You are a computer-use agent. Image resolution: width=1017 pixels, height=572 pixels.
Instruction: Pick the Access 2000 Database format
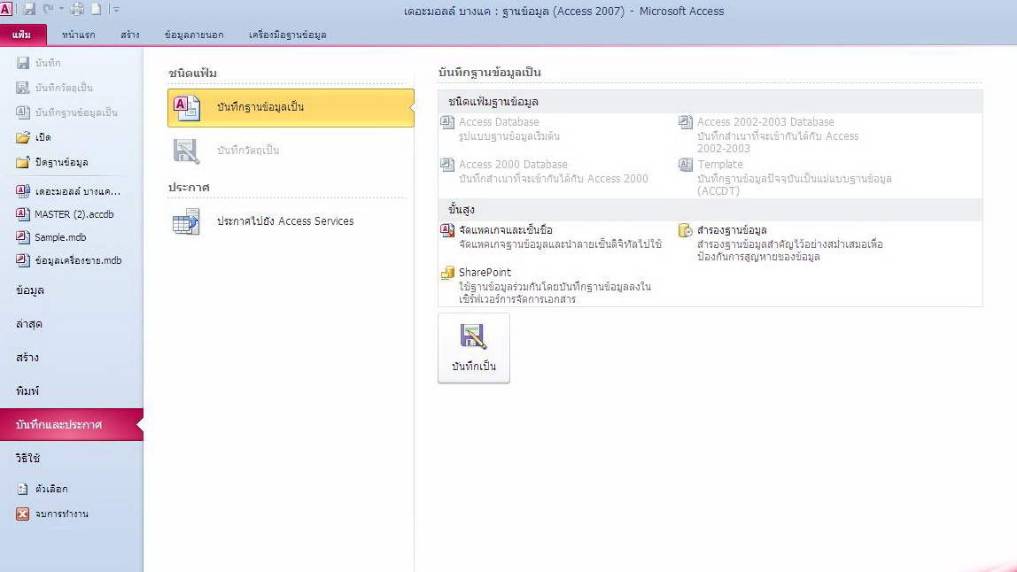point(544,171)
